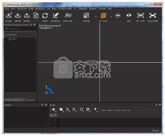Image resolution: width=165 pixels, height=136 pixels.
Task: Click the second script refresh icon
Action: coord(88,109)
